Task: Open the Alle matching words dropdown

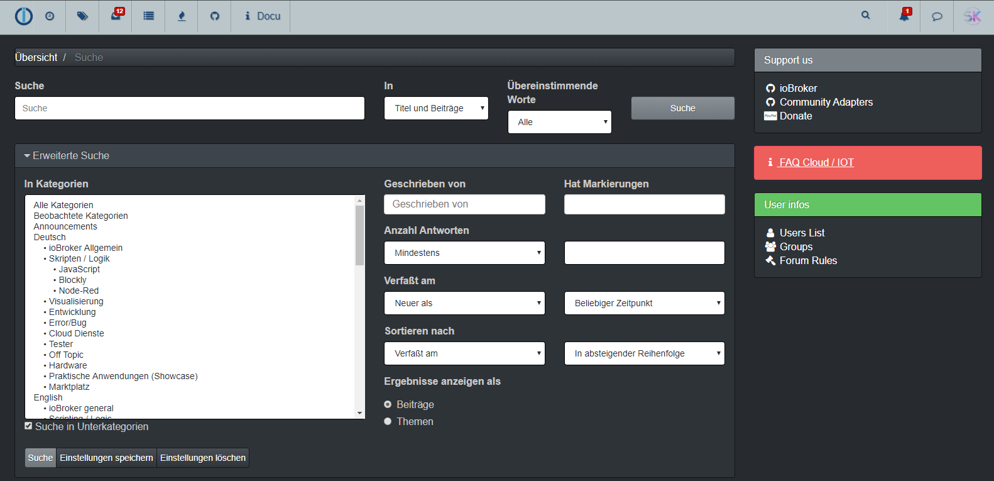Action: click(x=559, y=122)
